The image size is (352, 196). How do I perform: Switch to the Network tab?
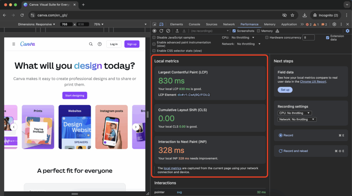coord(229,24)
